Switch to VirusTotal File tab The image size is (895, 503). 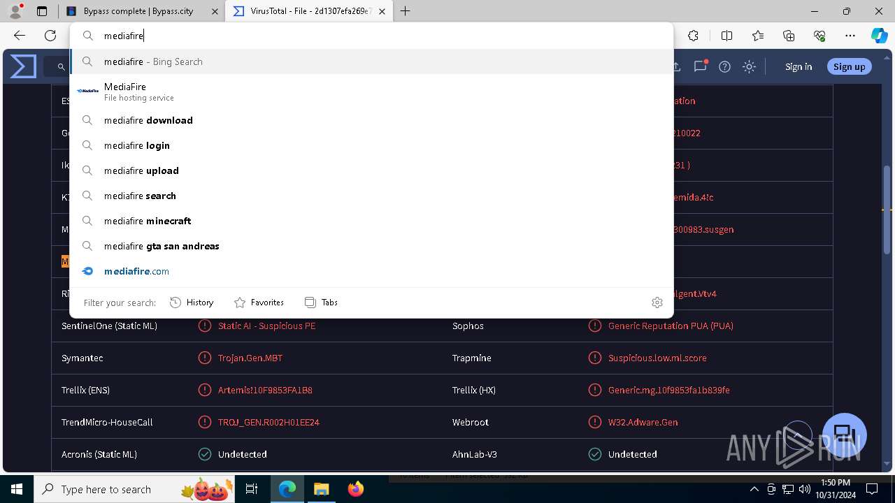coord(310,11)
